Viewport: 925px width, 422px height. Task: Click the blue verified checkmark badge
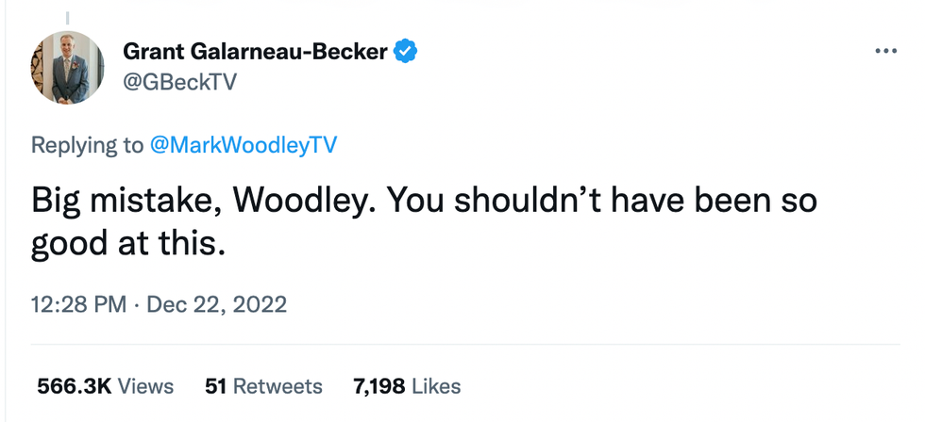click(406, 51)
